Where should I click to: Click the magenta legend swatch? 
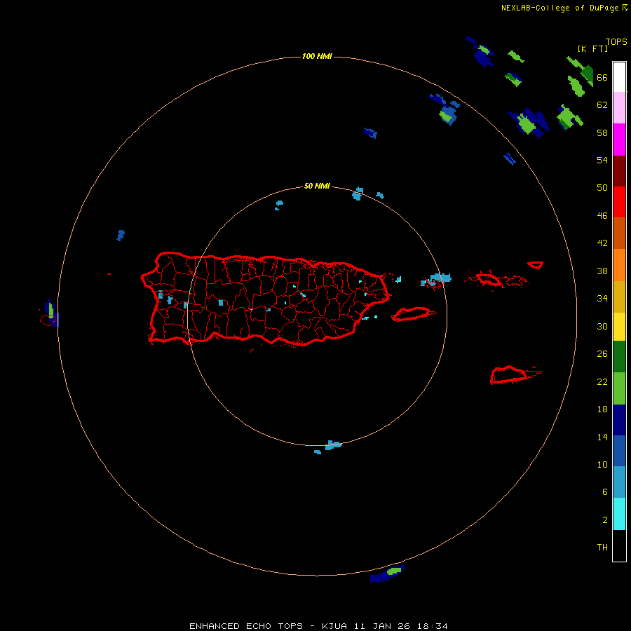click(619, 140)
